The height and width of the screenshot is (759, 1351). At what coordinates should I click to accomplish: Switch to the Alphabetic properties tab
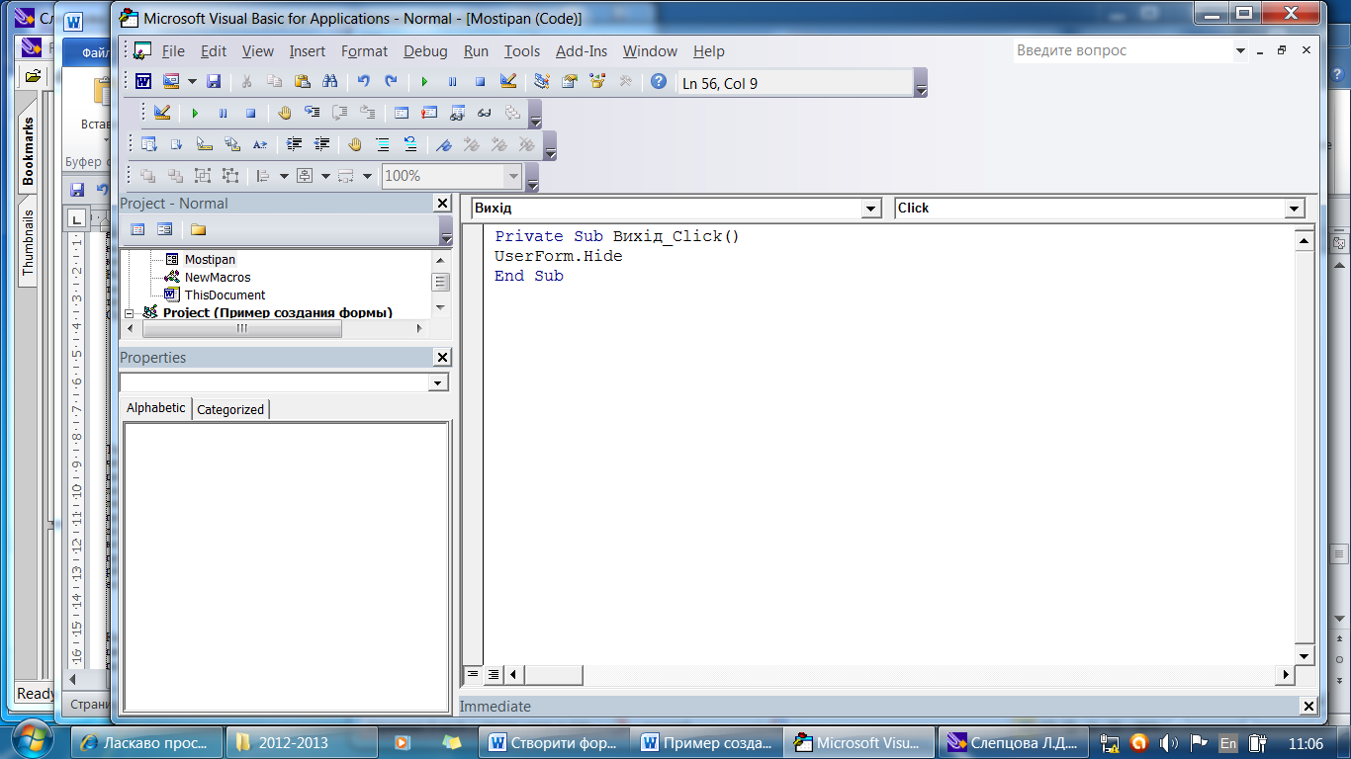coord(156,407)
